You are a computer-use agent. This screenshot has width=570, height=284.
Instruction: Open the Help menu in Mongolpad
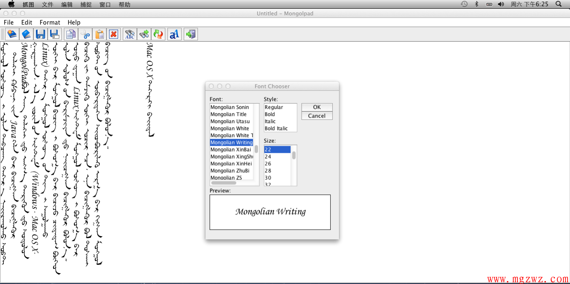(x=74, y=22)
